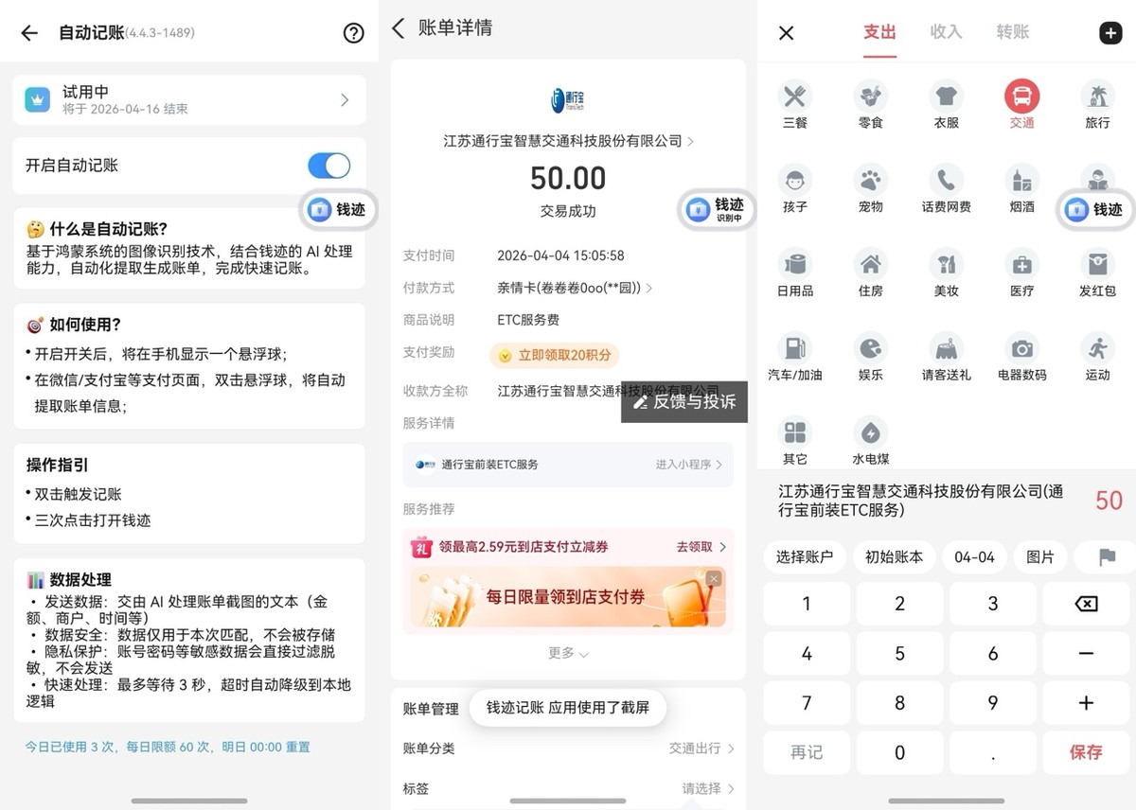Claim 立即领取20积分 reward
This screenshot has height=810, width=1136.
coord(555,356)
